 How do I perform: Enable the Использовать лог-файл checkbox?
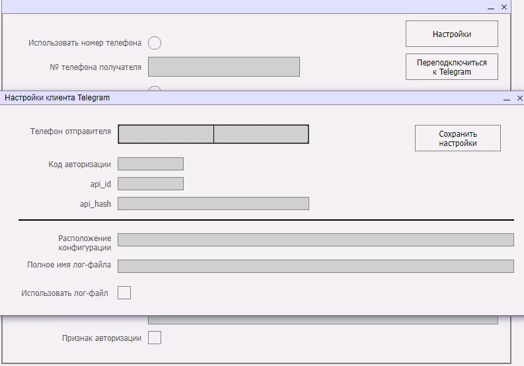coord(124,293)
